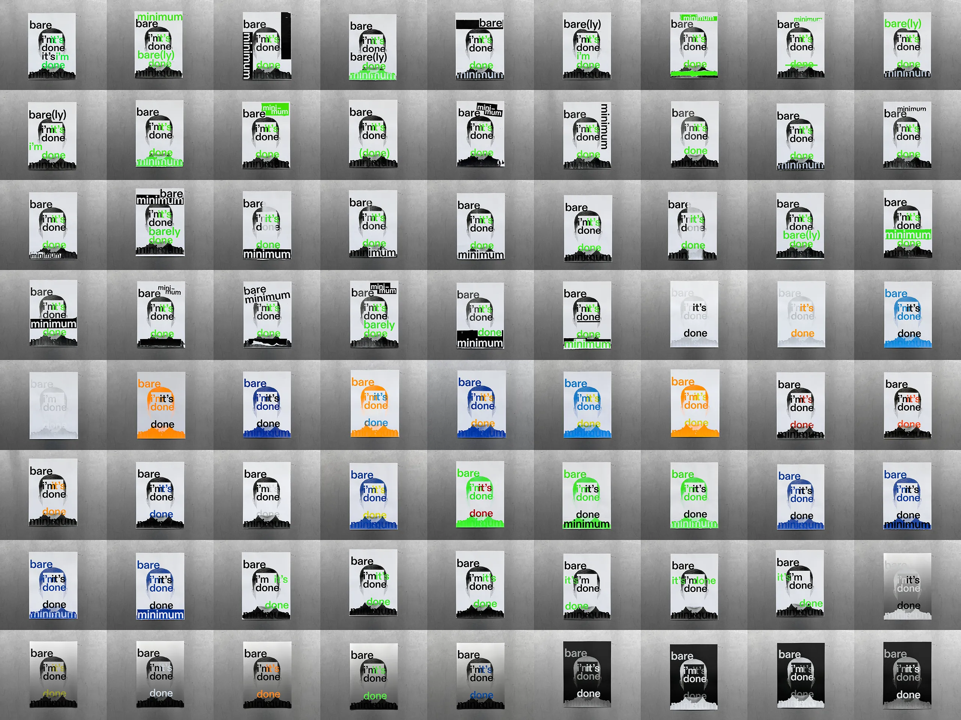Open orange poster with yellow lower 'done'
This screenshot has height=720, width=961.
pyautogui.click(x=695, y=403)
